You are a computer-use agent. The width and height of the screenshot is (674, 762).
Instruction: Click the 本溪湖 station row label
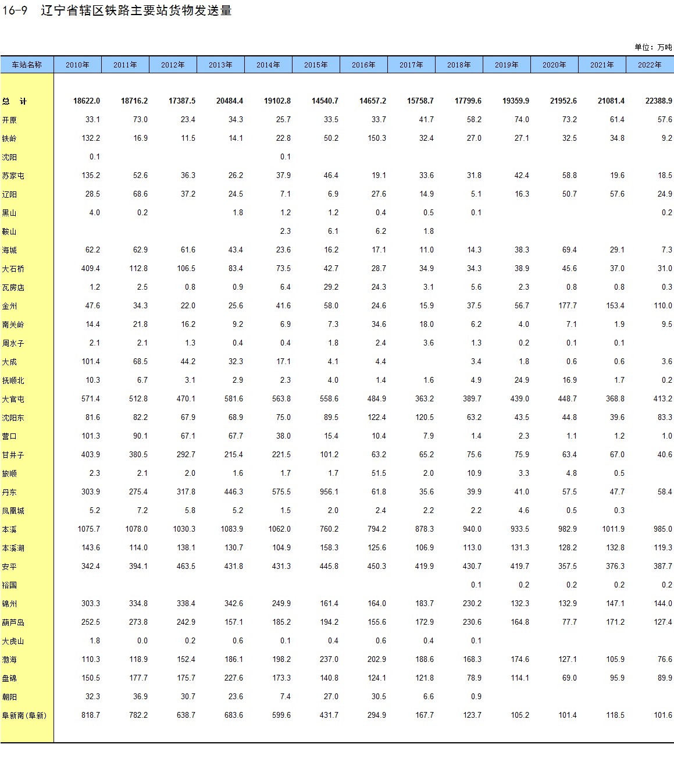point(13,548)
